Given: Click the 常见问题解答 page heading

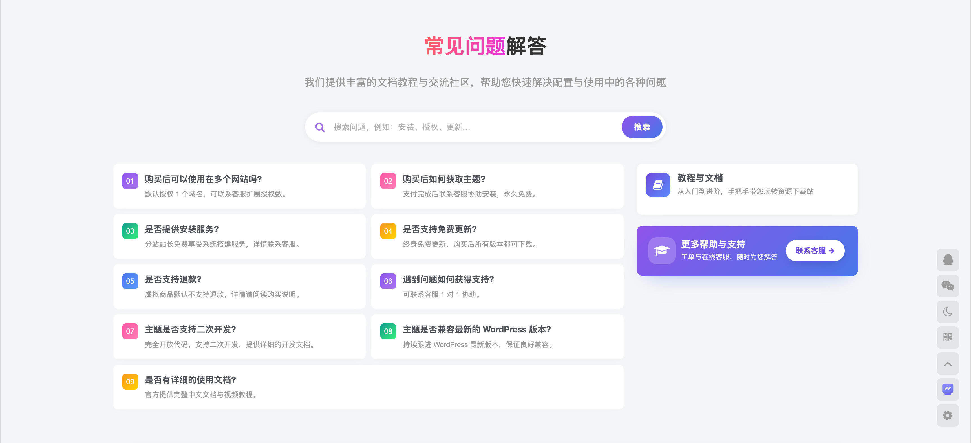Looking at the screenshot, I should (x=485, y=46).
